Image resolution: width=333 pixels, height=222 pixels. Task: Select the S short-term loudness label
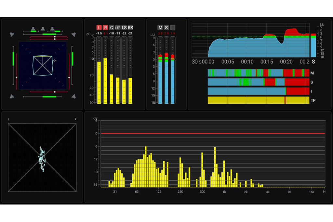point(166,28)
